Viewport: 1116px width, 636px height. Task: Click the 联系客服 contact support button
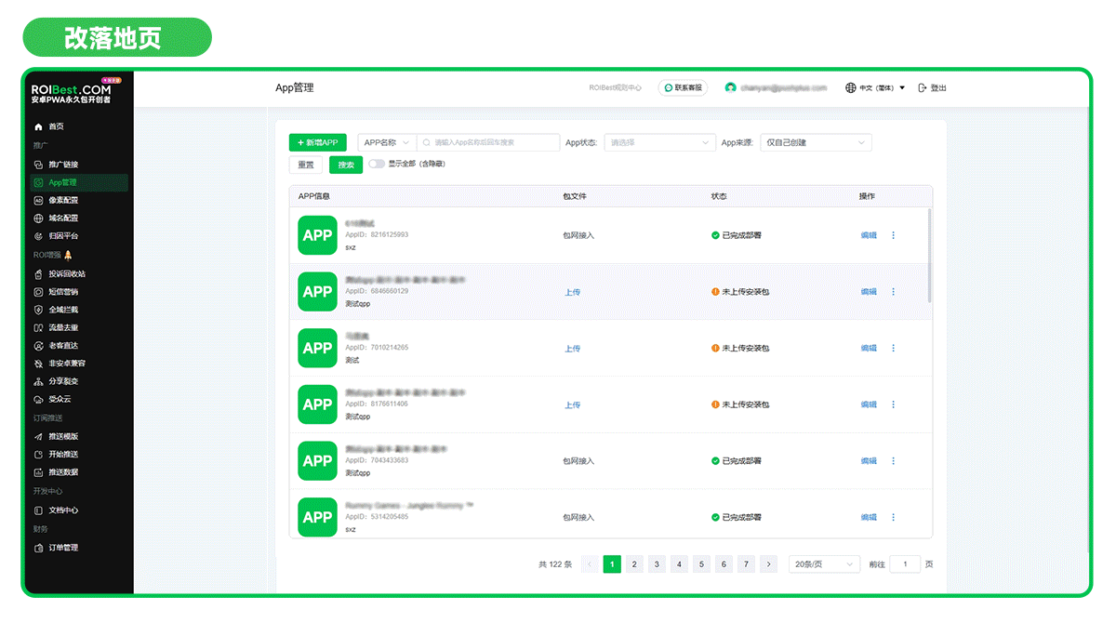(683, 87)
